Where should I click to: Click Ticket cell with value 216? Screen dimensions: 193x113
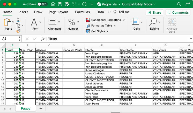tap(12, 54)
